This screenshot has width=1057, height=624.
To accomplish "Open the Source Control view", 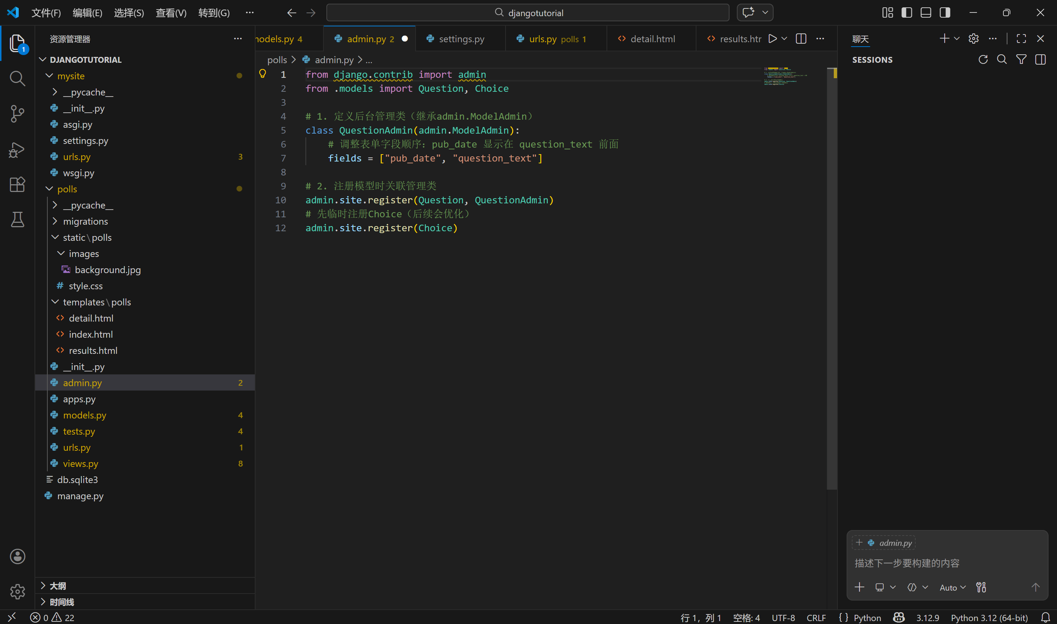I will coord(17,113).
